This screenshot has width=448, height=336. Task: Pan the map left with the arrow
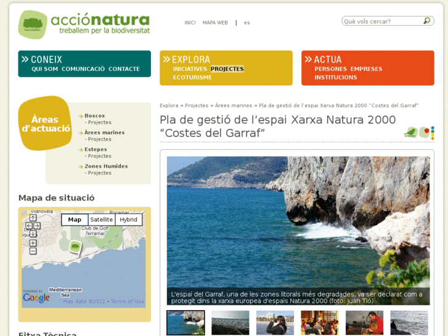point(29,226)
